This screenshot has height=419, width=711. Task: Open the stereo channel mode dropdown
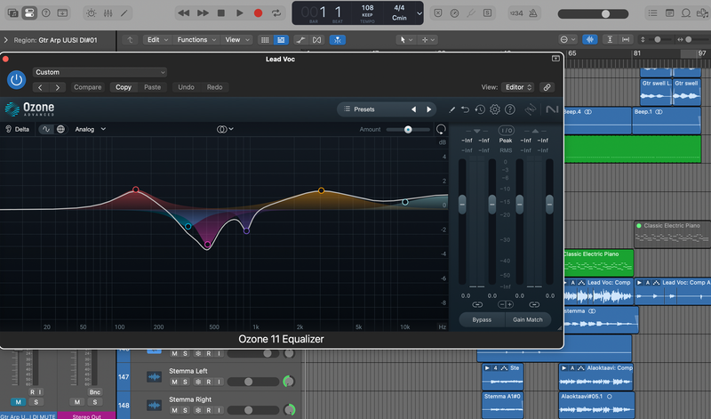(225, 129)
